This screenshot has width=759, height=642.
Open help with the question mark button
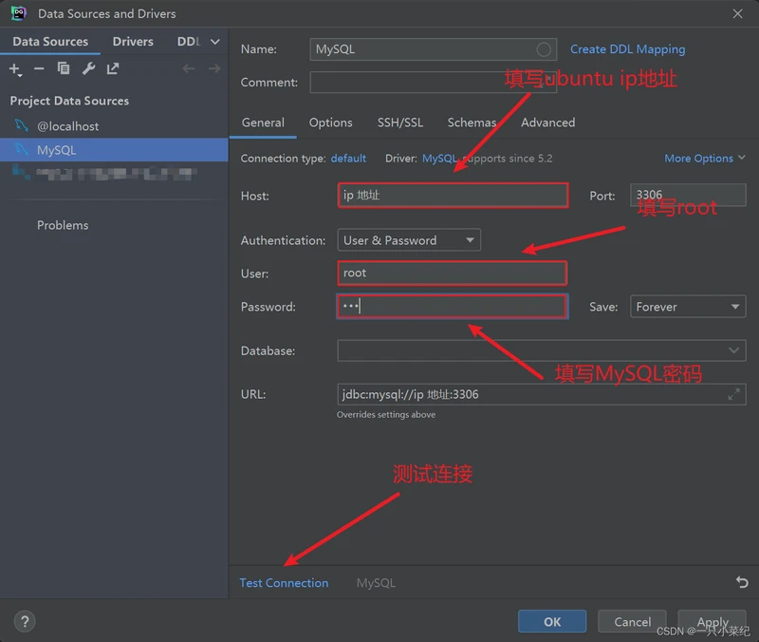25,622
